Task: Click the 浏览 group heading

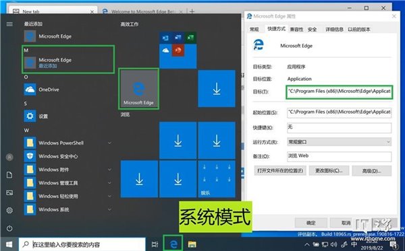Action: pyautogui.click(x=125, y=114)
